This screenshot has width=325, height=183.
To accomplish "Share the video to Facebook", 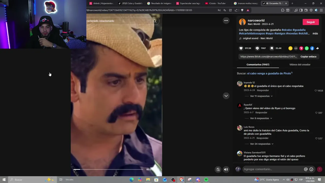I will pos(312,48).
